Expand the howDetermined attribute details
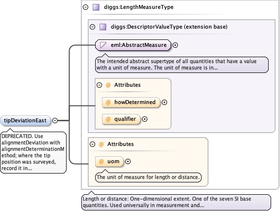The width and height of the screenshot is (280, 212). pyautogui.click(x=164, y=103)
